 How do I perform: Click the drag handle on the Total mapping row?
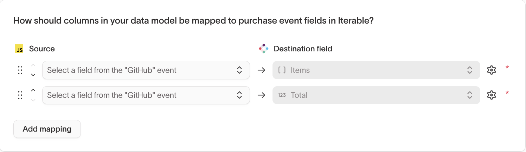20,95
